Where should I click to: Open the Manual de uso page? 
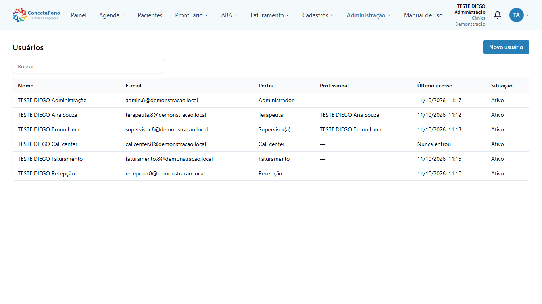[x=423, y=15]
